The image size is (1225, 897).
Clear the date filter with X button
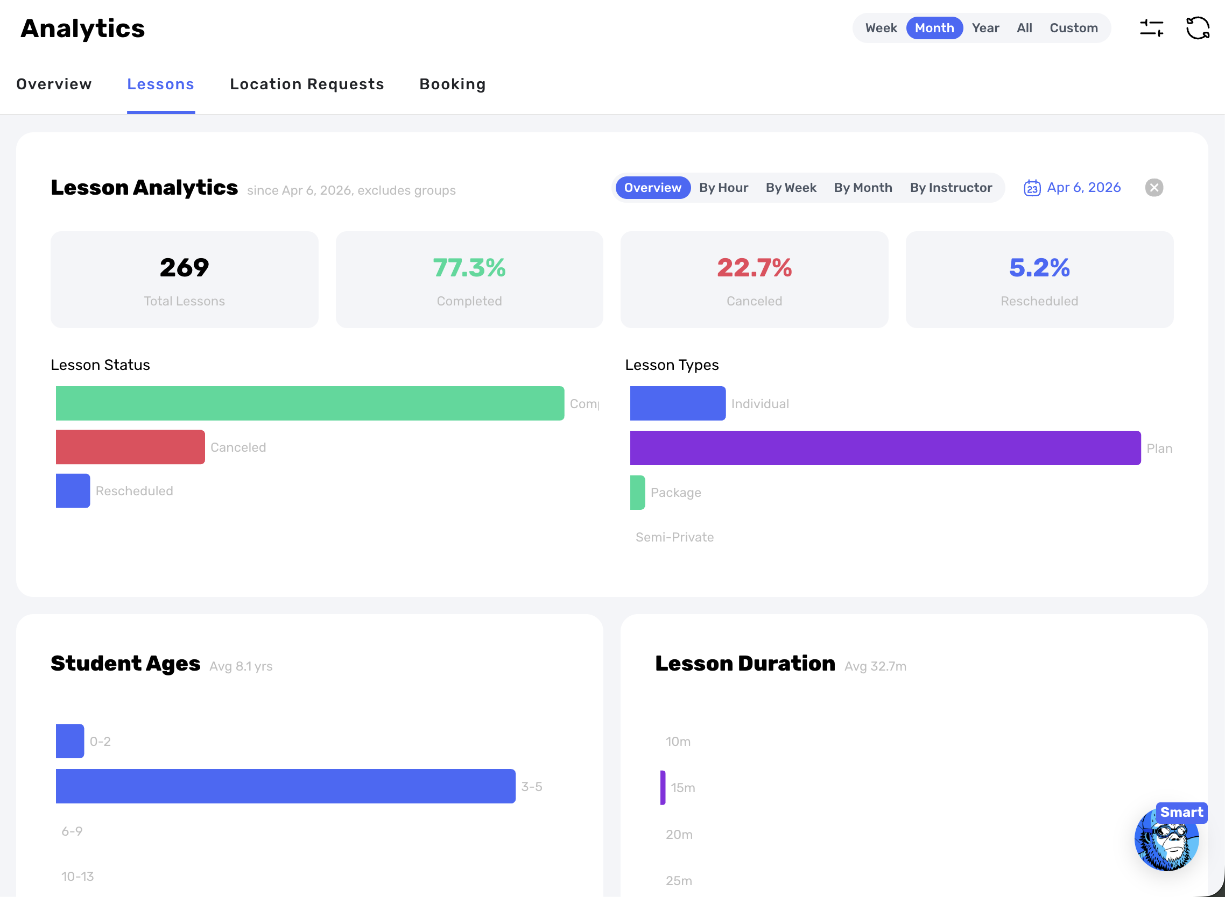coord(1154,188)
